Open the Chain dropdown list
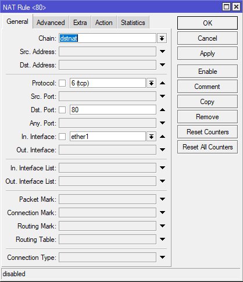This screenshot has height=282, width=243. coord(162,38)
